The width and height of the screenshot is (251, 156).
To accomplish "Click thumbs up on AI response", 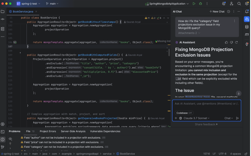I will click(x=227, y=43).
